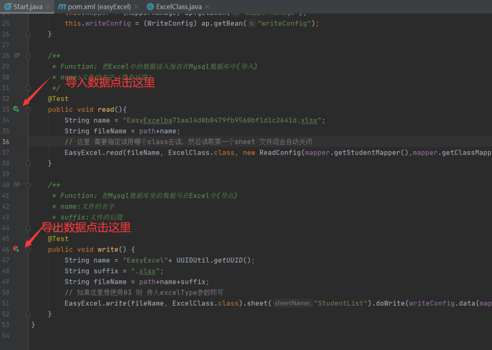Click this.writeConfig on line 25

tap(98, 24)
